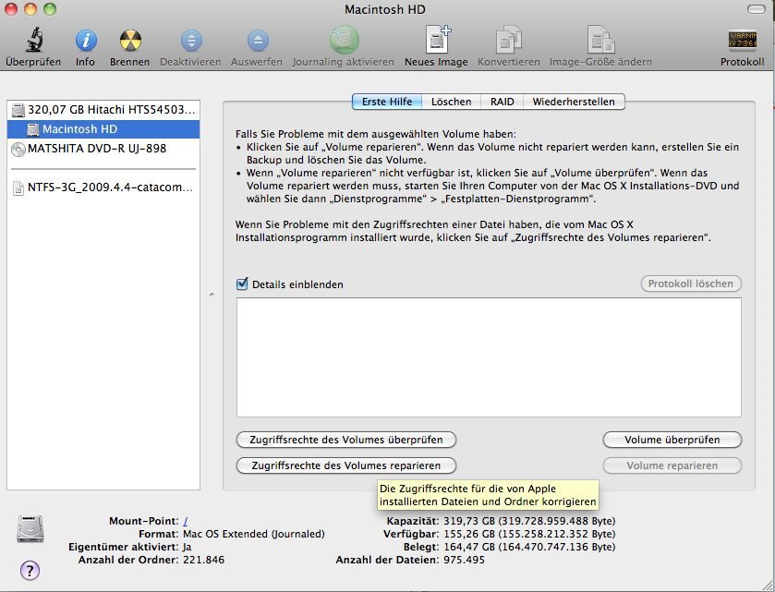Image resolution: width=775 pixels, height=592 pixels.
Task: Open the Protokoll log icon
Action: click(x=742, y=40)
